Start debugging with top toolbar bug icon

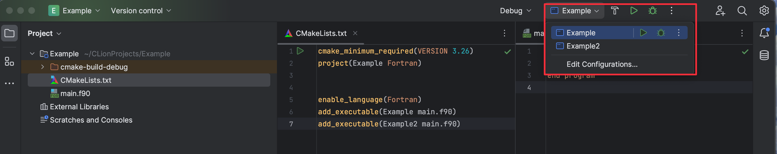(652, 11)
